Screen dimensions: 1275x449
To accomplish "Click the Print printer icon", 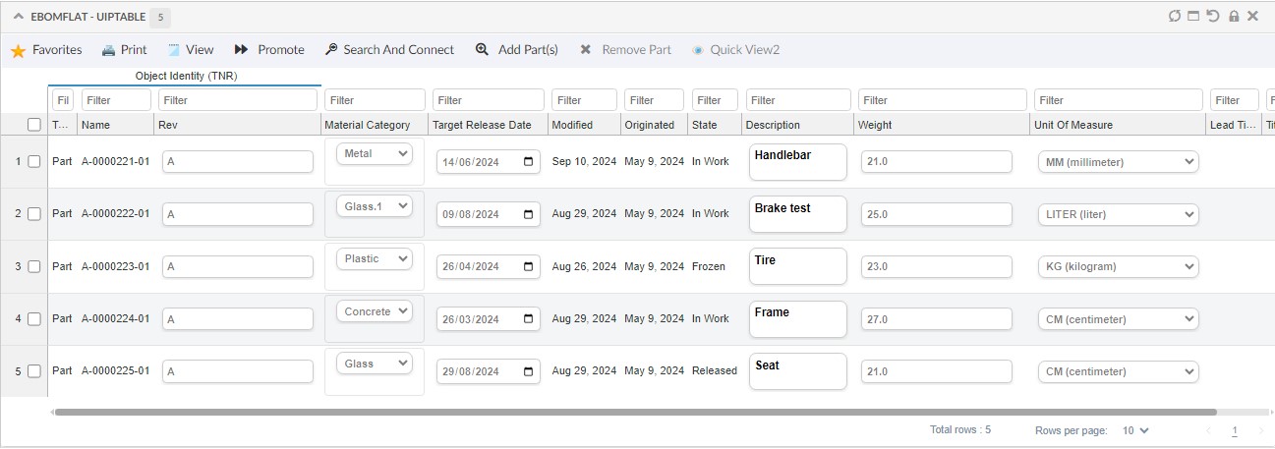I will click(x=108, y=50).
